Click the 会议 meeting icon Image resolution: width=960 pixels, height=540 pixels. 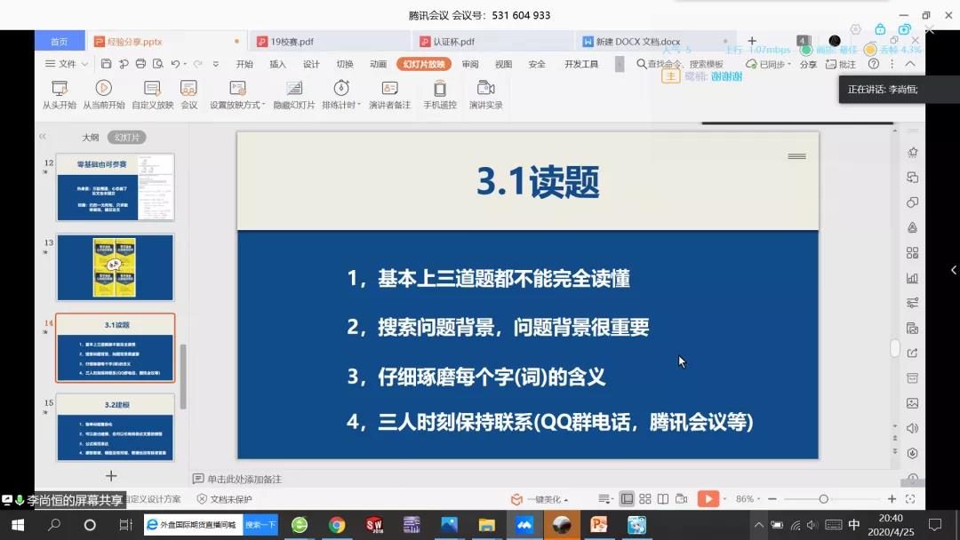click(188, 89)
